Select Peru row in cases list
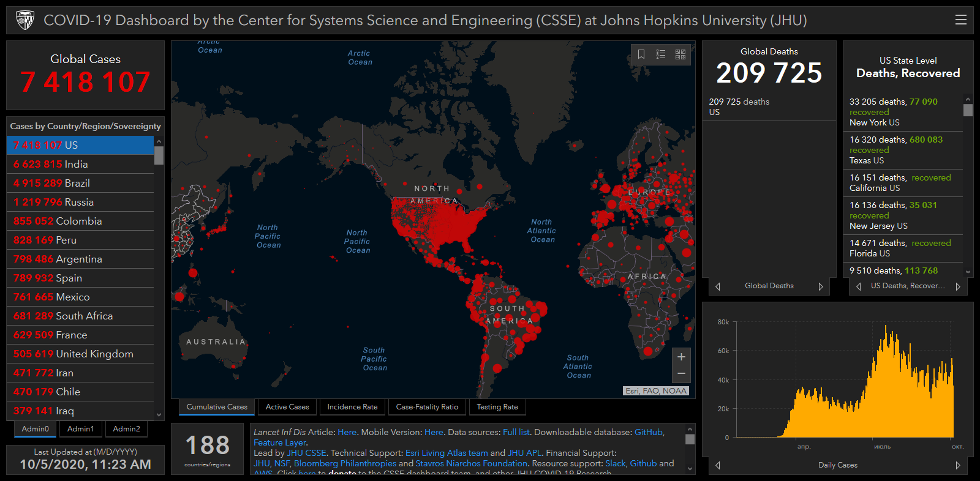 click(80, 240)
